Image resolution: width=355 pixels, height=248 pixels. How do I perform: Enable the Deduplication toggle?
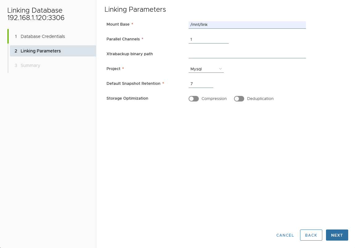coord(239,99)
